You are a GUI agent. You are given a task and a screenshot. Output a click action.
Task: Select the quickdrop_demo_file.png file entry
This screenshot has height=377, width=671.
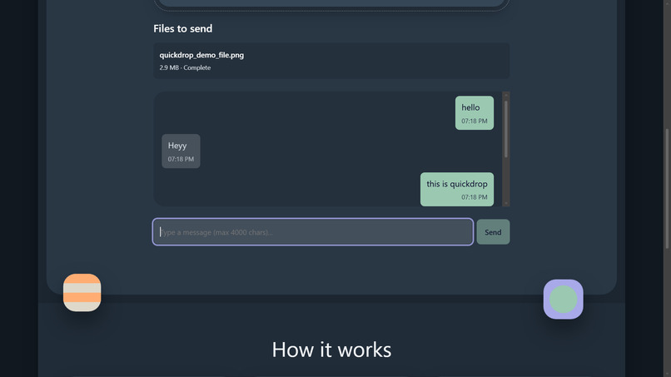coord(331,61)
